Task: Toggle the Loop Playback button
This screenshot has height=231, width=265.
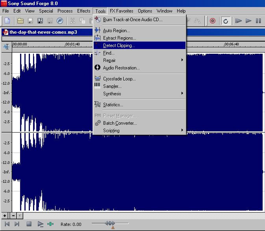Action: [x=226, y=21]
